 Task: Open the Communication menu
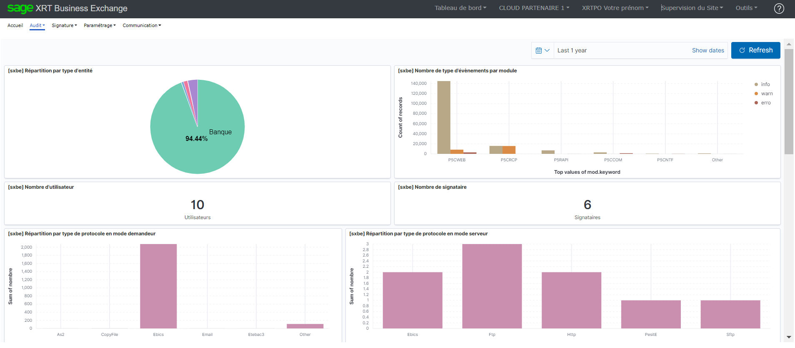pos(142,25)
